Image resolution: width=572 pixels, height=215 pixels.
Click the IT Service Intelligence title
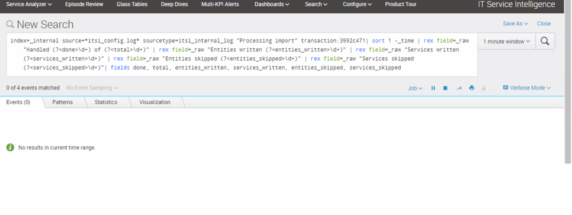click(x=516, y=5)
